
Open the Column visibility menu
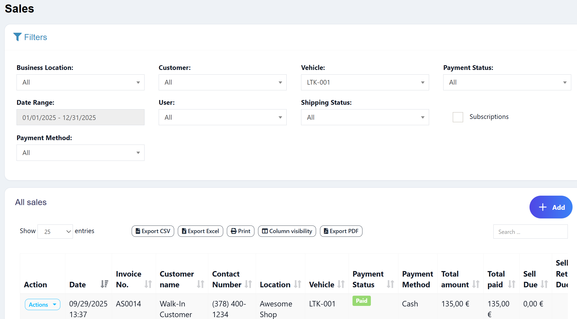(287, 231)
